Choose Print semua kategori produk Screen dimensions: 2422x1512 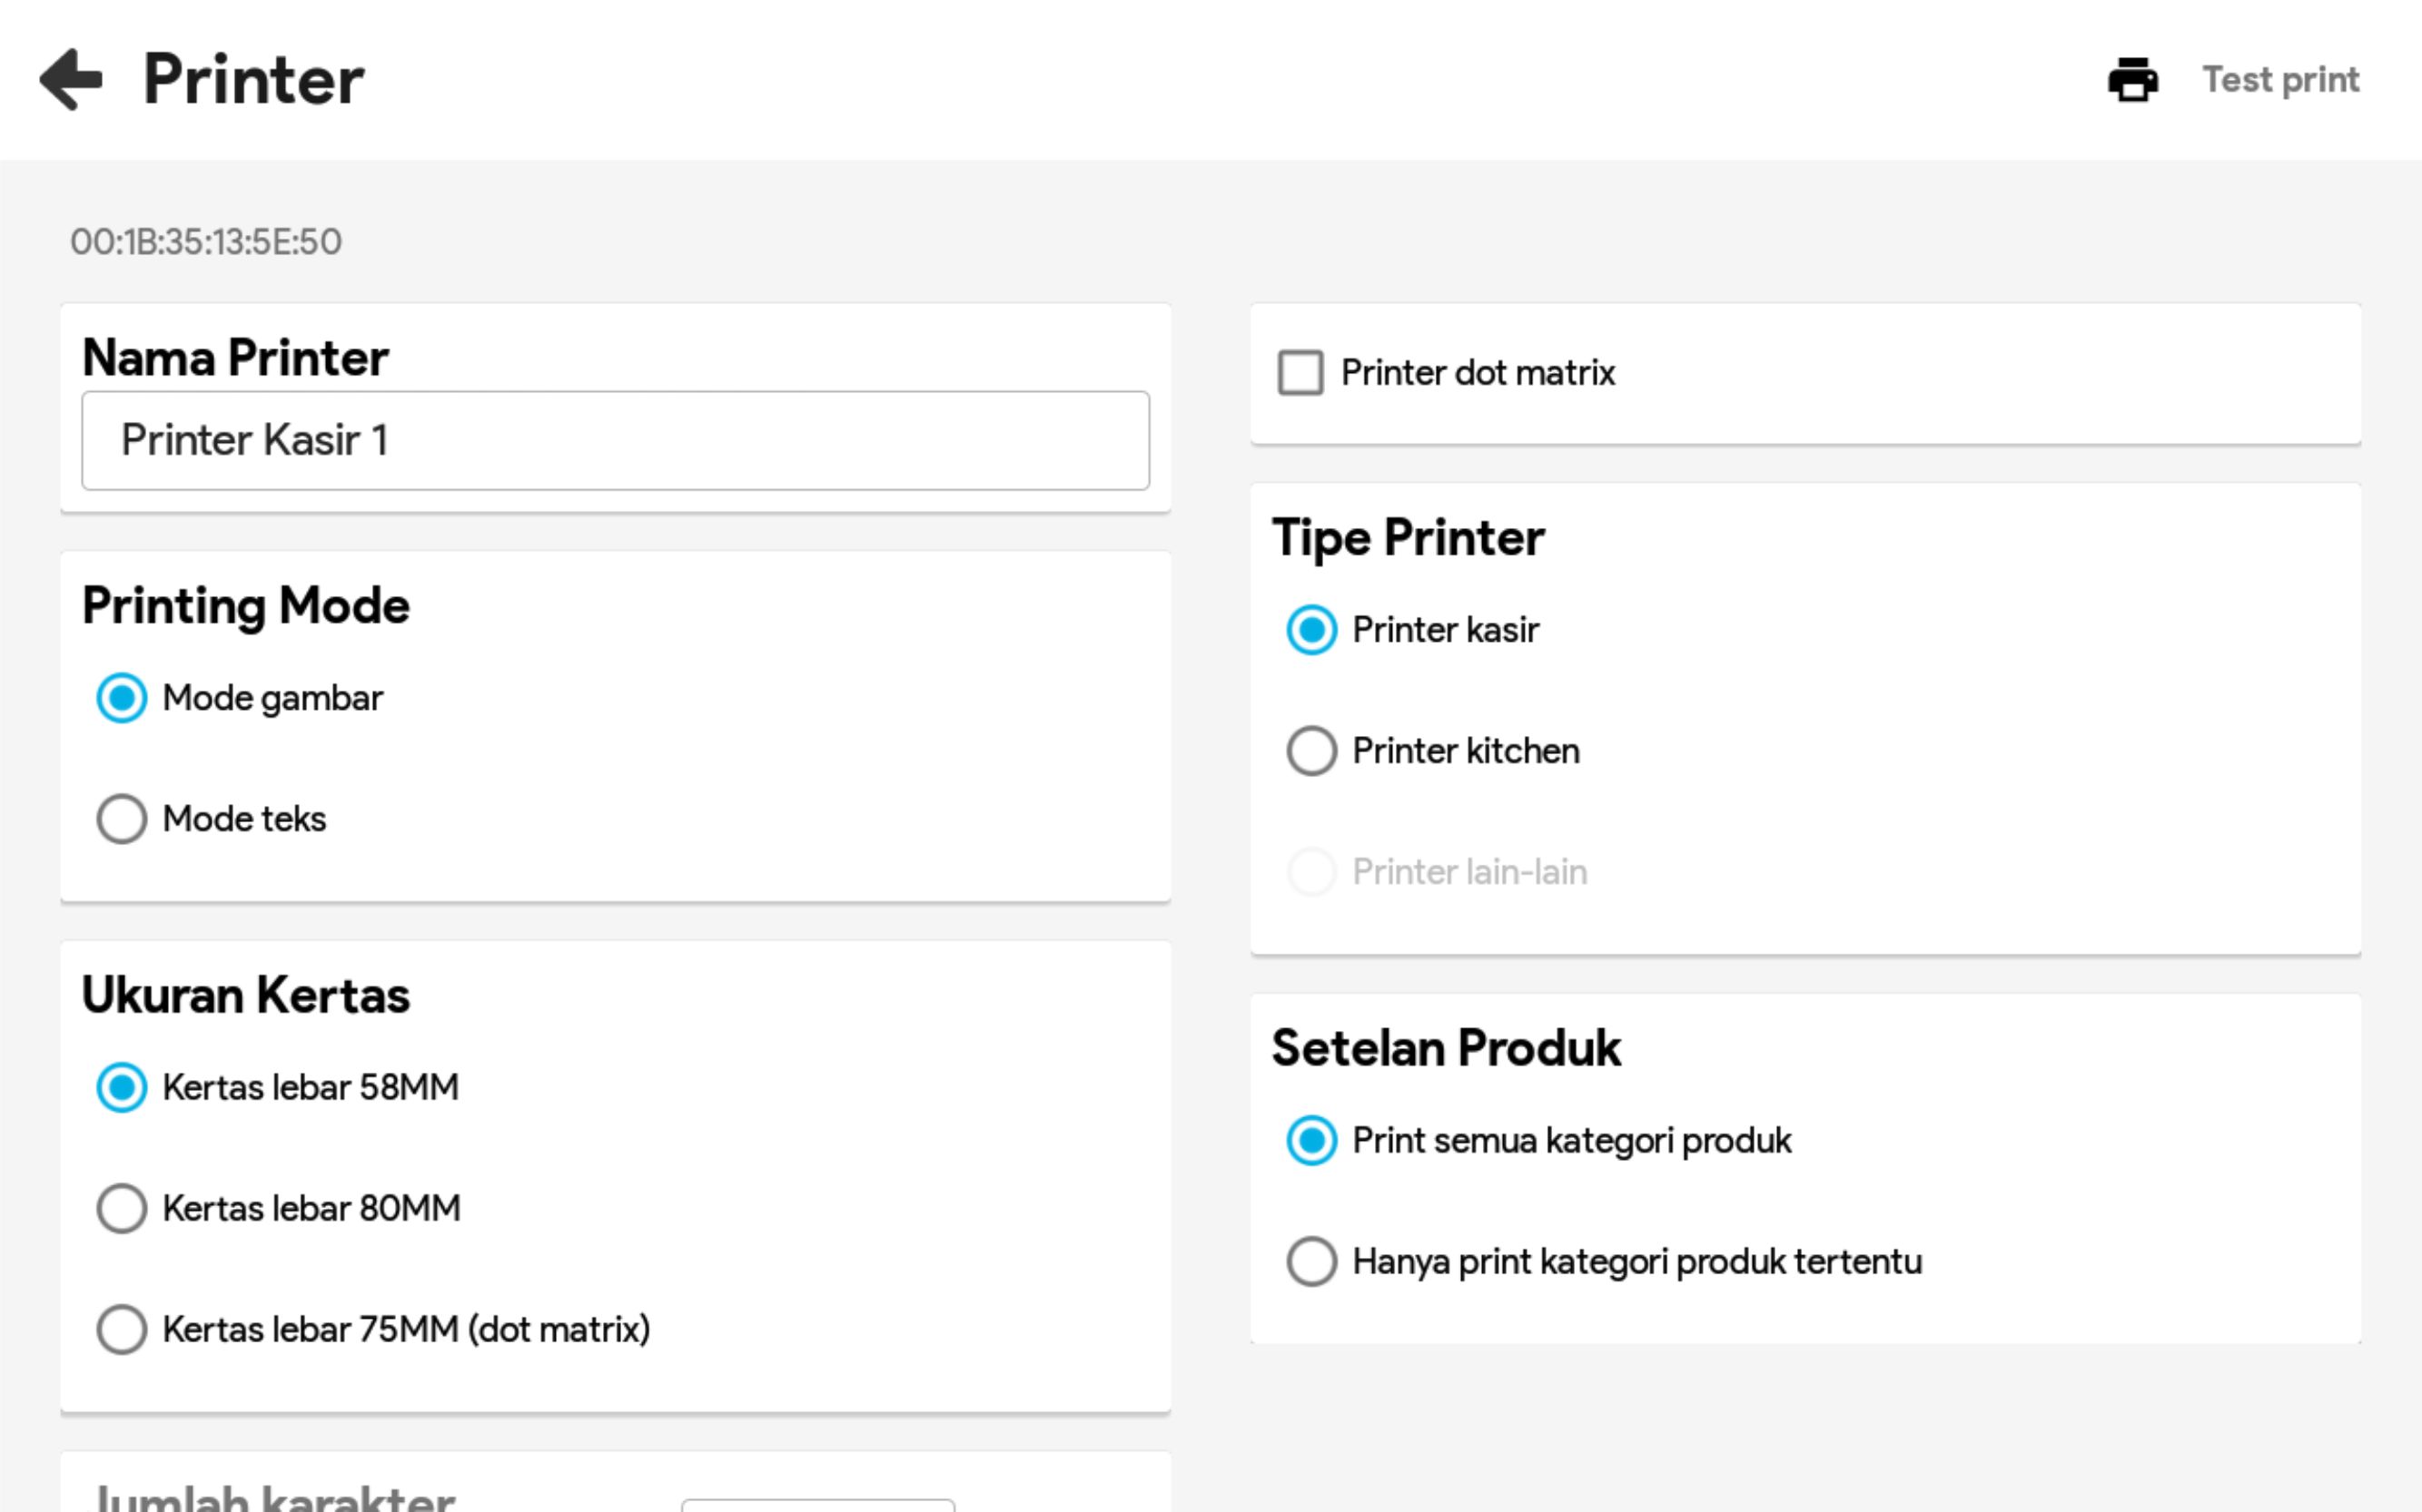point(1310,1141)
